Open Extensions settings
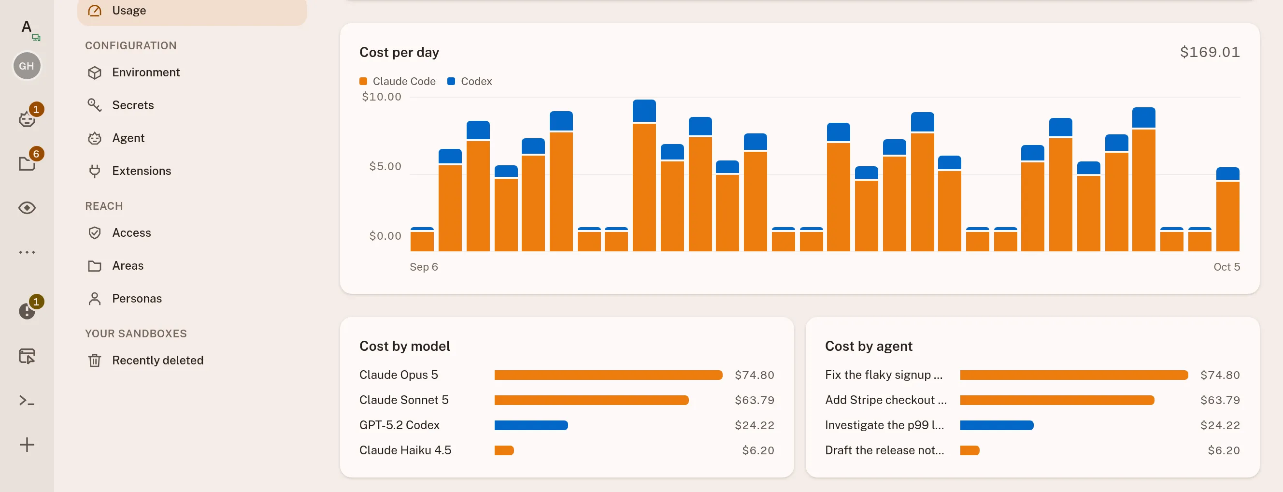 [192, 171]
